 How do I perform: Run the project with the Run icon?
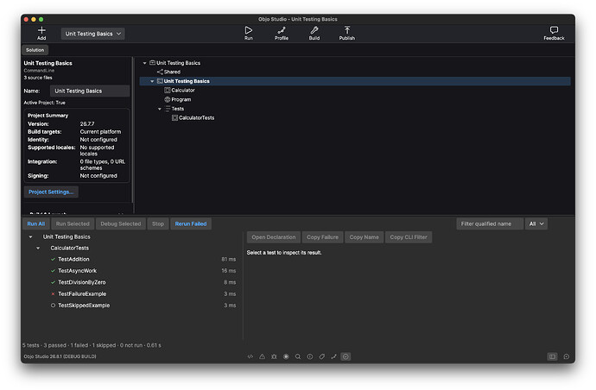click(248, 30)
